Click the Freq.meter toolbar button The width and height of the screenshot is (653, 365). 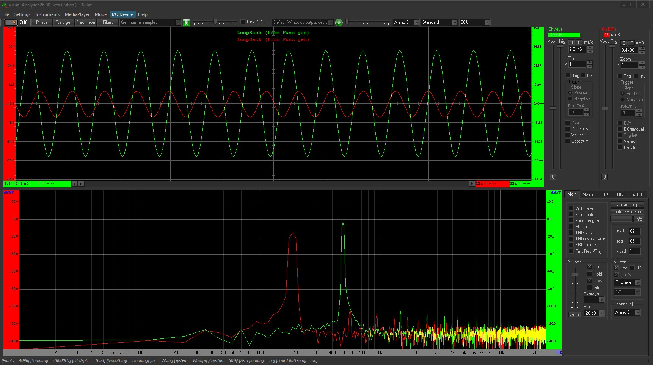86,22
